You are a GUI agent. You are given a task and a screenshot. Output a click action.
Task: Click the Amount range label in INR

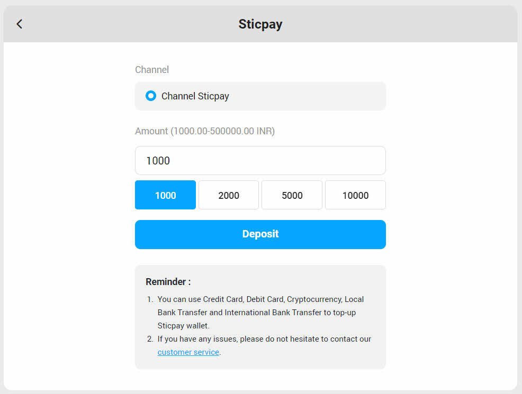tap(205, 131)
